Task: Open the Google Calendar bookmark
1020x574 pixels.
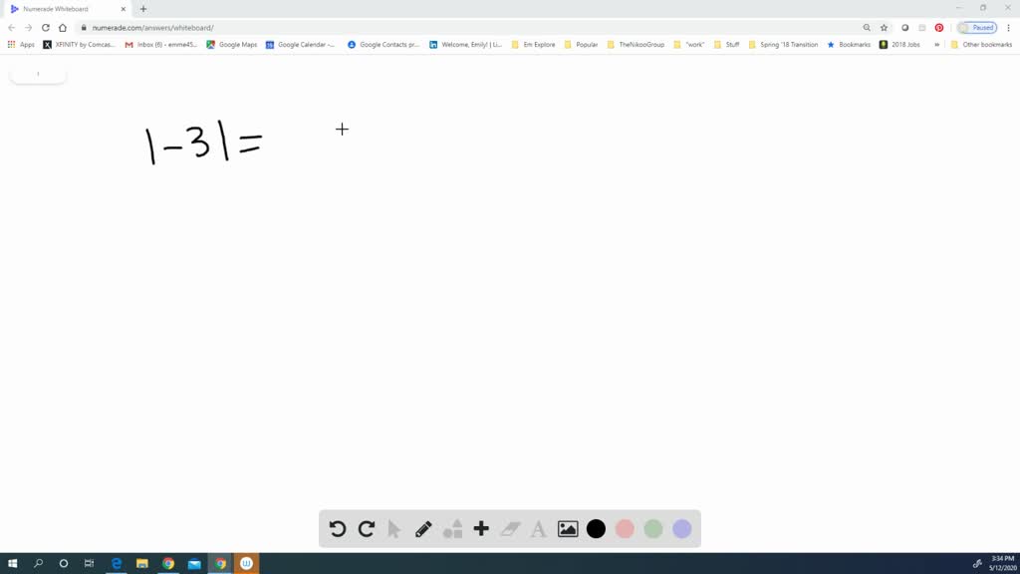Action: (x=300, y=45)
